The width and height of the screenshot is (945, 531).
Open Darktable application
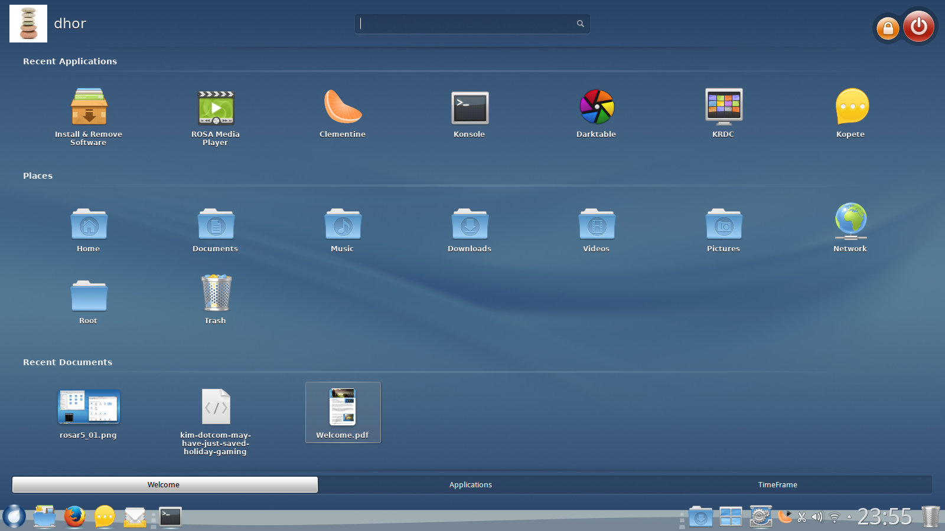click(x=597, y=113)
